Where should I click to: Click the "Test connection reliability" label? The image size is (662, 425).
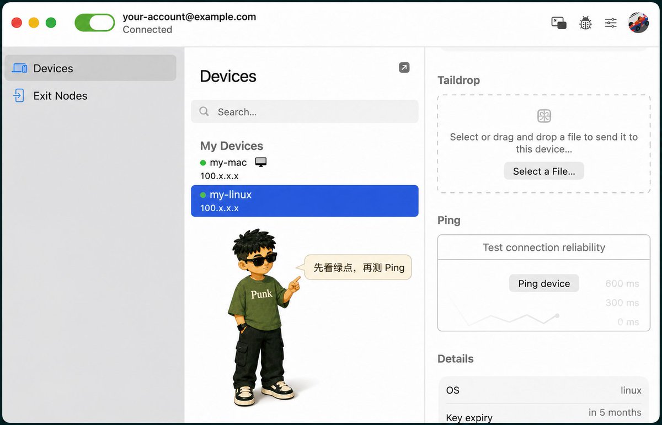544,248
